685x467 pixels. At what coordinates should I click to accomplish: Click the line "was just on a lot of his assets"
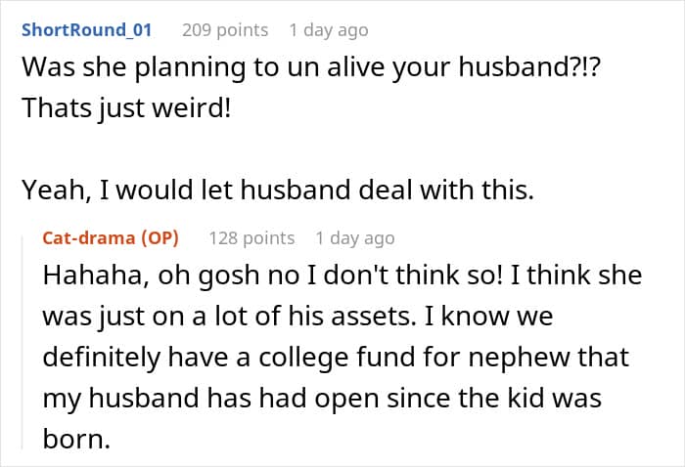point(297,317)
